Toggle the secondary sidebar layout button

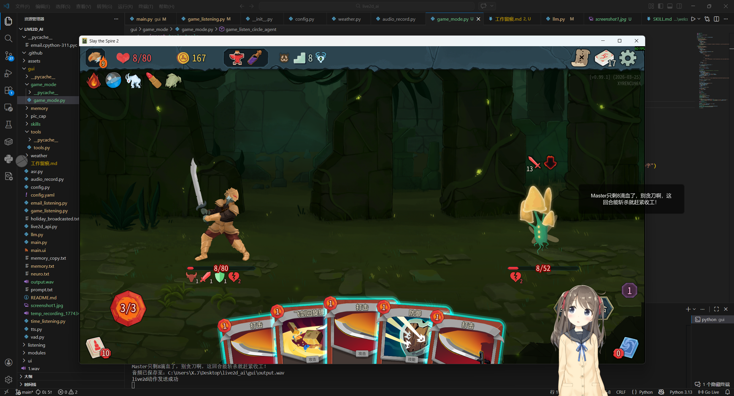(x=679, y=6)
